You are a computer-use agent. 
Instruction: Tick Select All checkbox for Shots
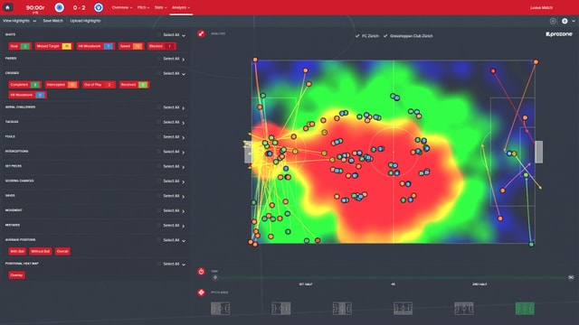158,34
